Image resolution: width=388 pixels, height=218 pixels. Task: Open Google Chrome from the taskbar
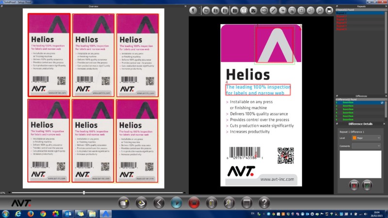click(x=43, y=214)
